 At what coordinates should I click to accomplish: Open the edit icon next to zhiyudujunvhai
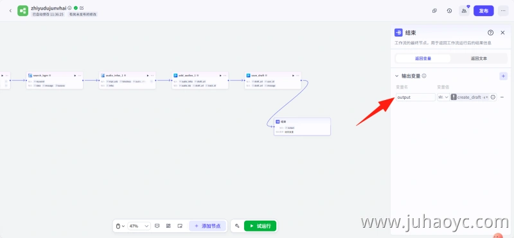(82, 8)
